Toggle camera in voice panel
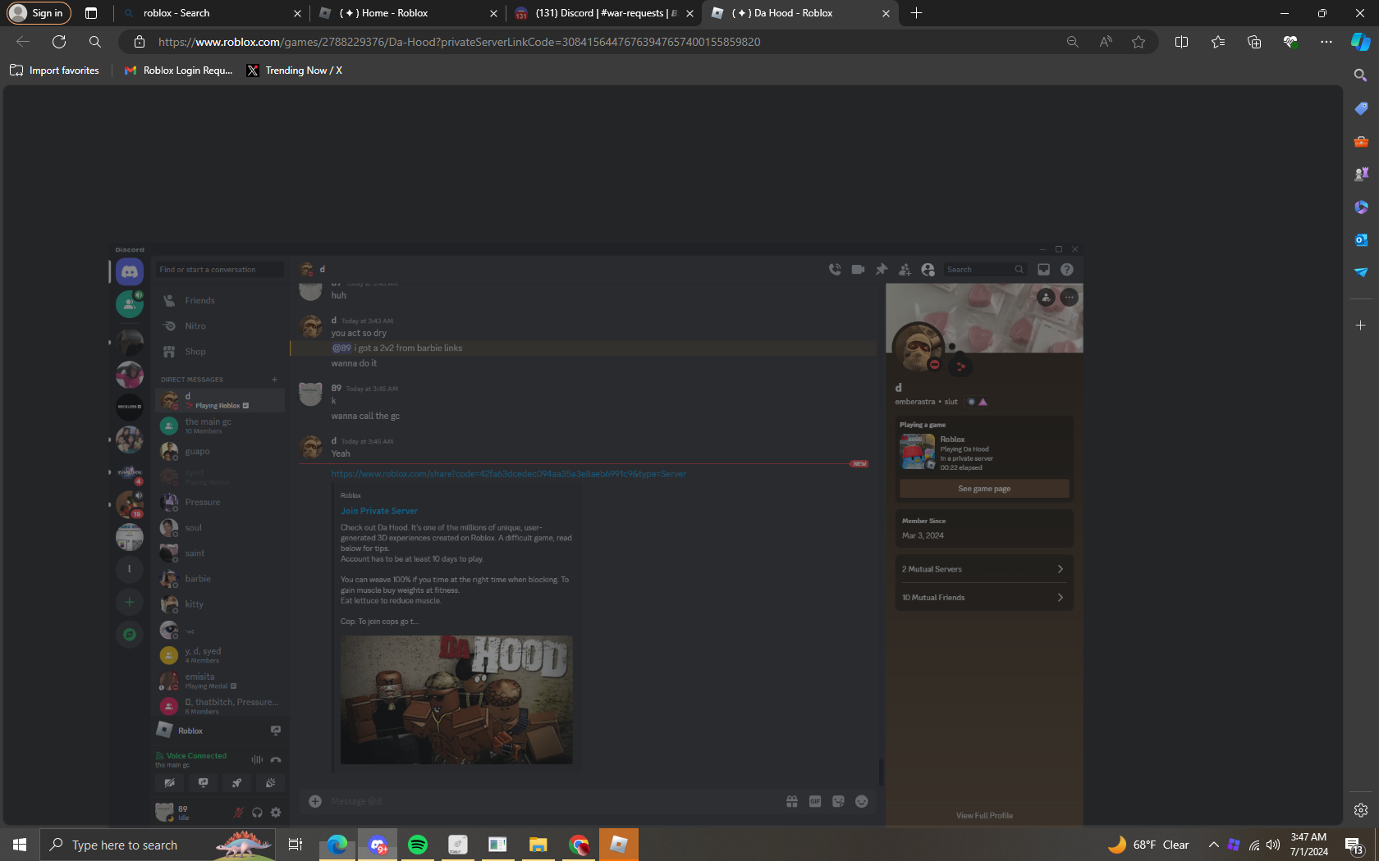This screenshot has width=1379, height=861. (x=170, y=783)
